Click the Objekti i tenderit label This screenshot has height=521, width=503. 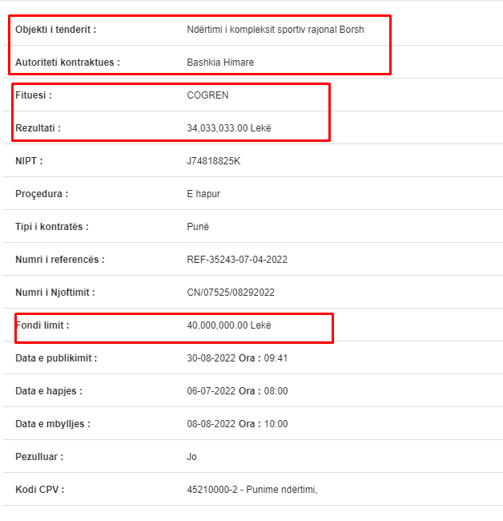pos(56,30)
